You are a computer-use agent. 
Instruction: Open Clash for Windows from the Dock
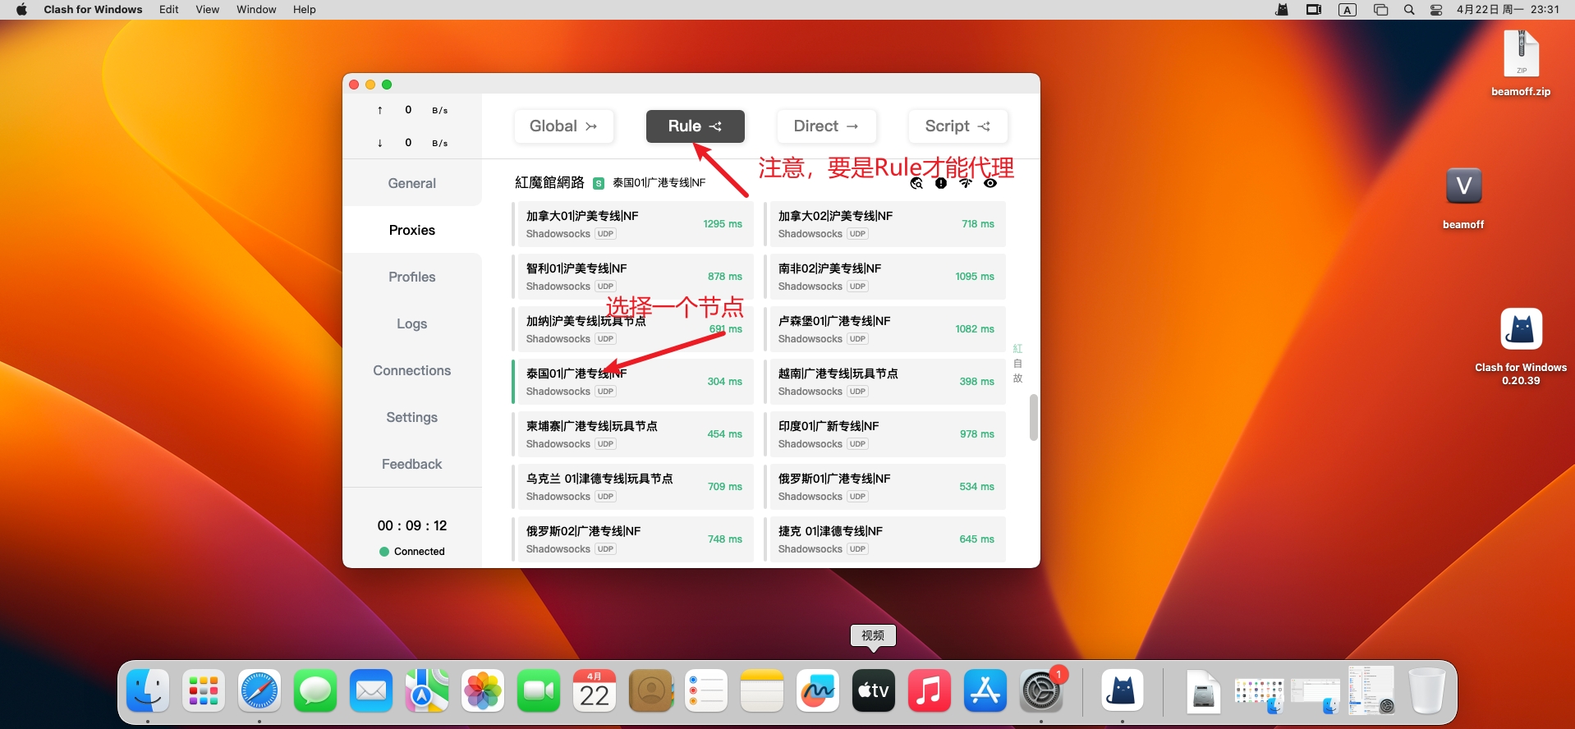1122,690
